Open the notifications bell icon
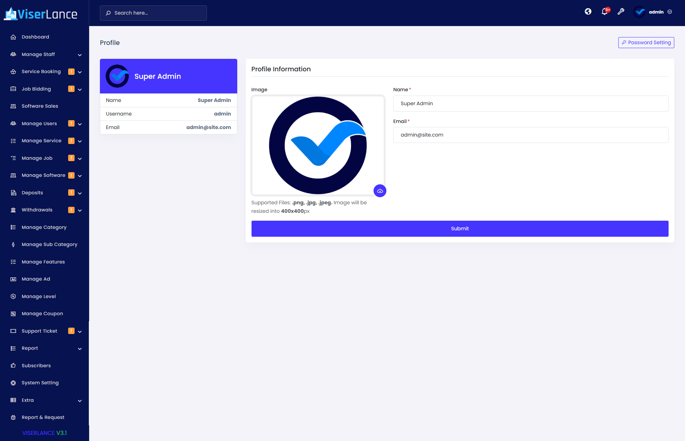 (x=604, y=12)
